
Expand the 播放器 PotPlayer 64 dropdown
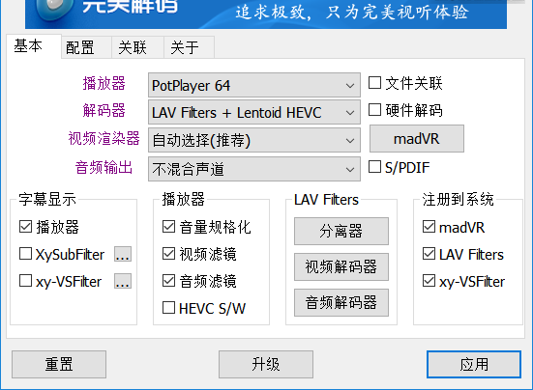(253, 85)
